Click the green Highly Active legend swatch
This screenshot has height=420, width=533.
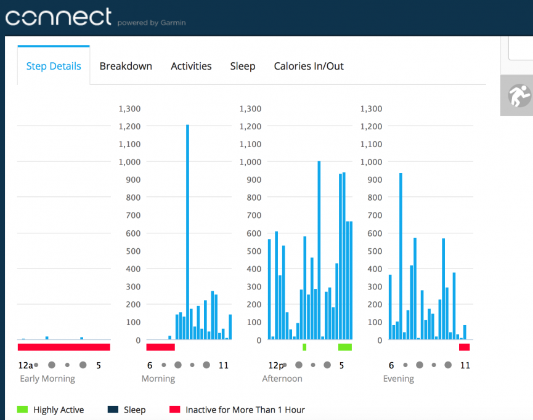click(x=22, y=410)
